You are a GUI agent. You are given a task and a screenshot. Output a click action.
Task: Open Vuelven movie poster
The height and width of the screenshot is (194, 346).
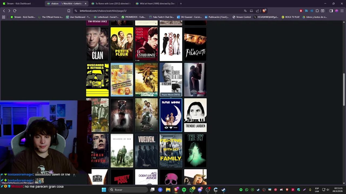click(x=146, y=151)
